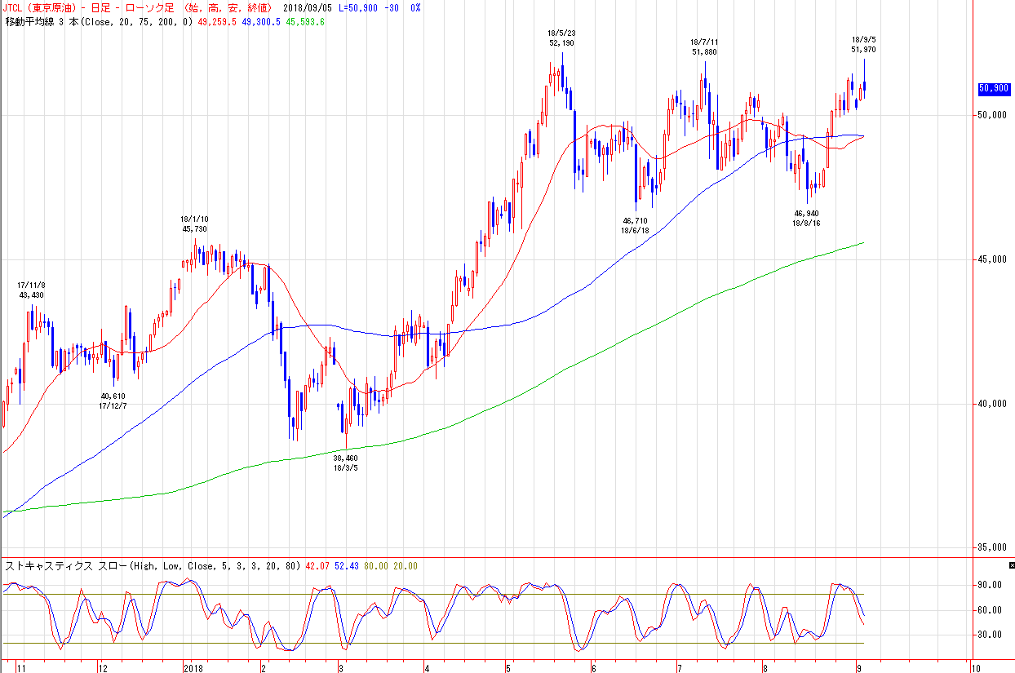Click the blue 50,900 current price tag

(994, 87)
